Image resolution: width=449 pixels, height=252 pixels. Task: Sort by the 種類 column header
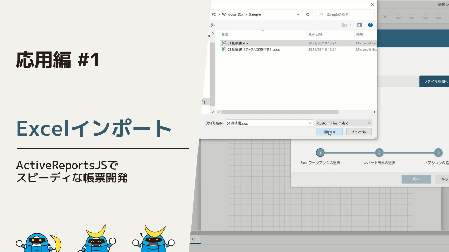click(360, 34)
